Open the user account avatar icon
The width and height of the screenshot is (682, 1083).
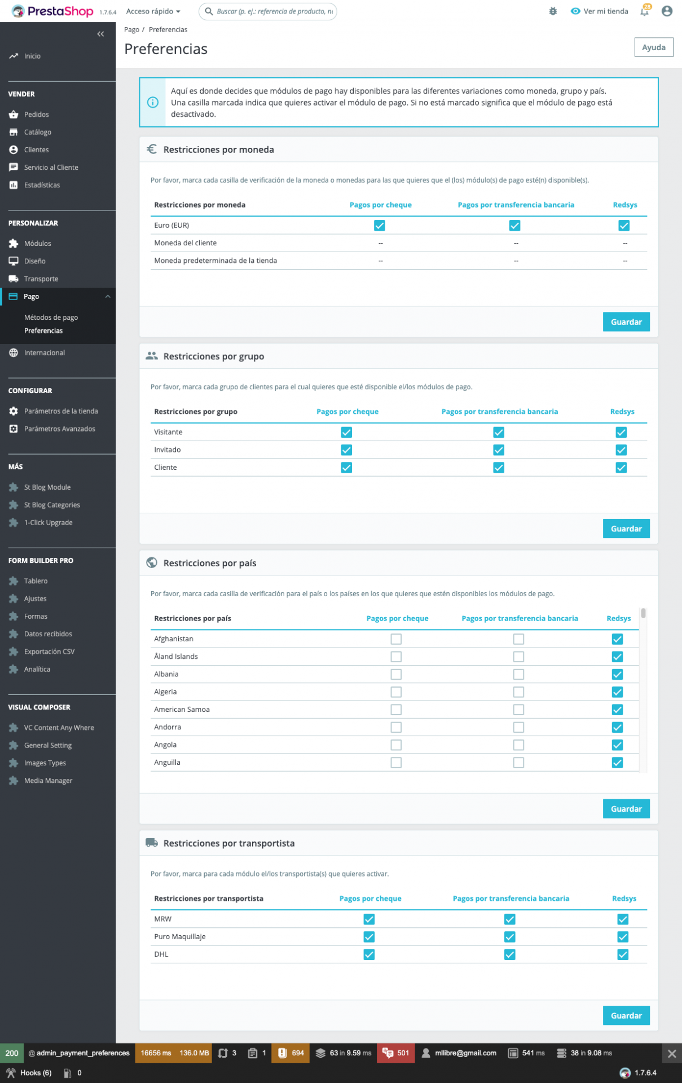667,11
